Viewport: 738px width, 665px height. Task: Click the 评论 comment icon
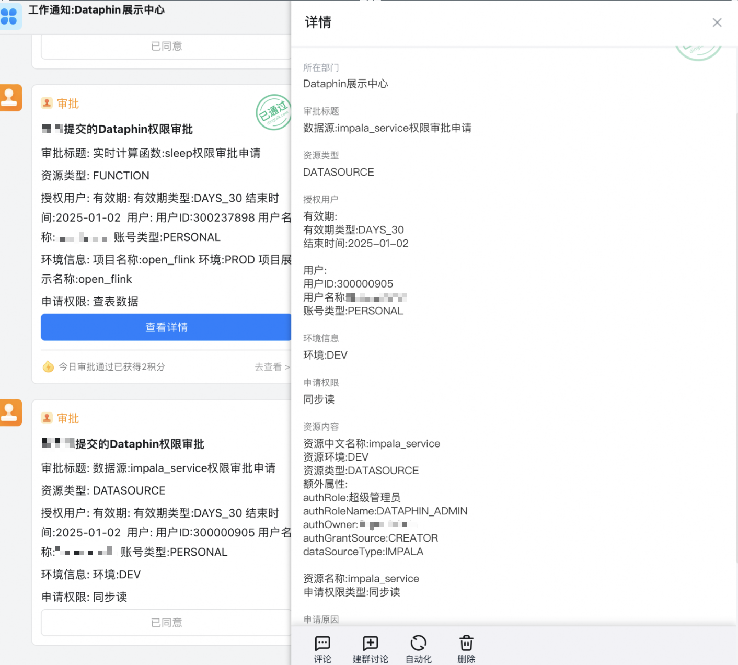pos(322,643)
